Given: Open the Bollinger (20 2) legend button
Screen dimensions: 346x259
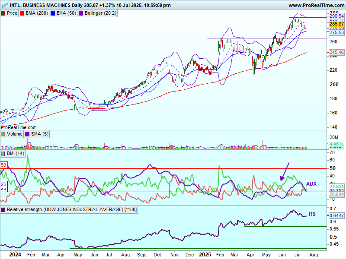Looking at the screenshot, I should click(x=98, y=13).
